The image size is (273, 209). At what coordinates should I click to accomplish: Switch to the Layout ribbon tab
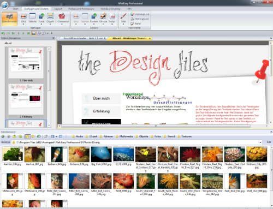pyautogui.click(x=58, y=9)
